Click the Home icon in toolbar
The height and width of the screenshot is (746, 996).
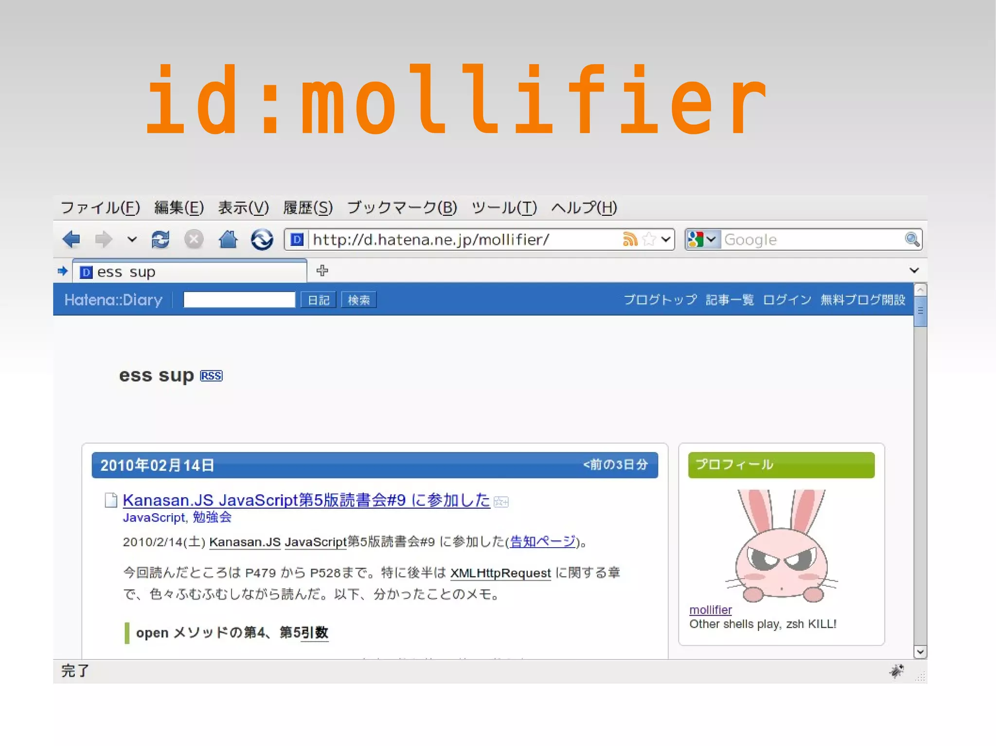click(x=228, y=239)
